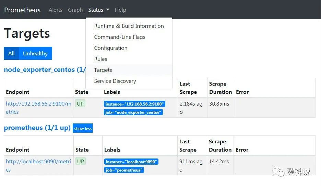The height and width of the screenshot is (186, 321).
Task: Open Rules from the dropdown
Action: point(100,59)
